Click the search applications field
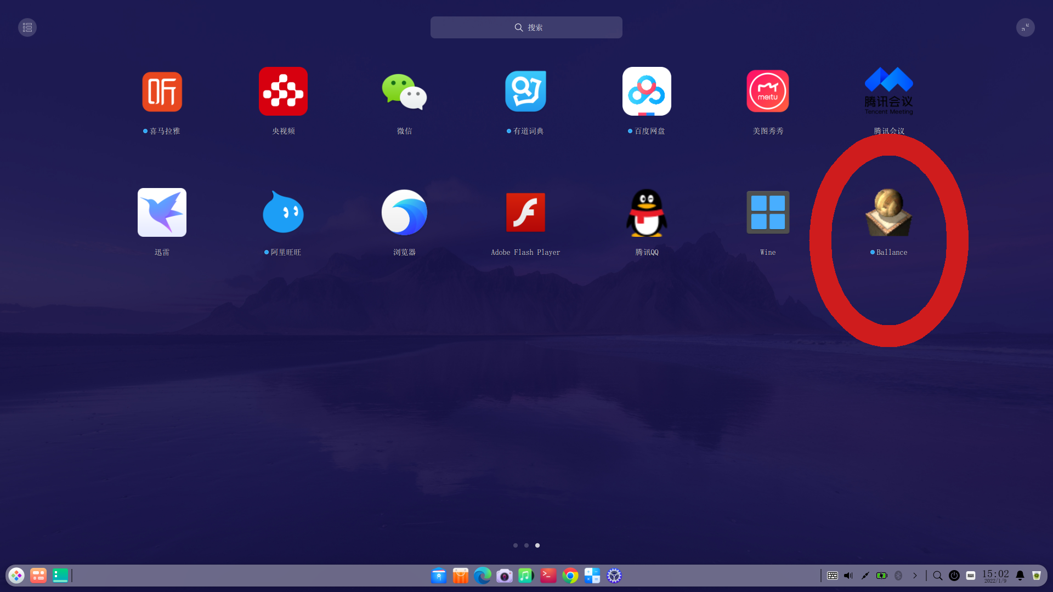The height and width of the screenshot is (592, 1053). click(526, 27)
